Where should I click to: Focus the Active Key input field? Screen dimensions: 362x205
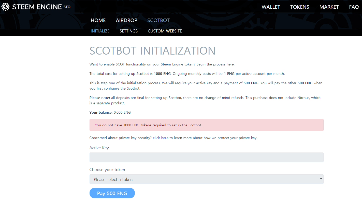pyautogui.click(x=206, y=157)
